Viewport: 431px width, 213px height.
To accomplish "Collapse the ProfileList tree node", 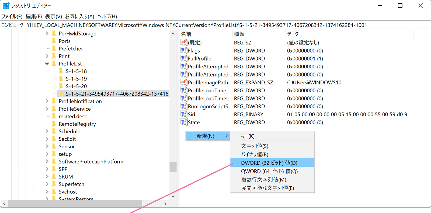I will point(47,64).
